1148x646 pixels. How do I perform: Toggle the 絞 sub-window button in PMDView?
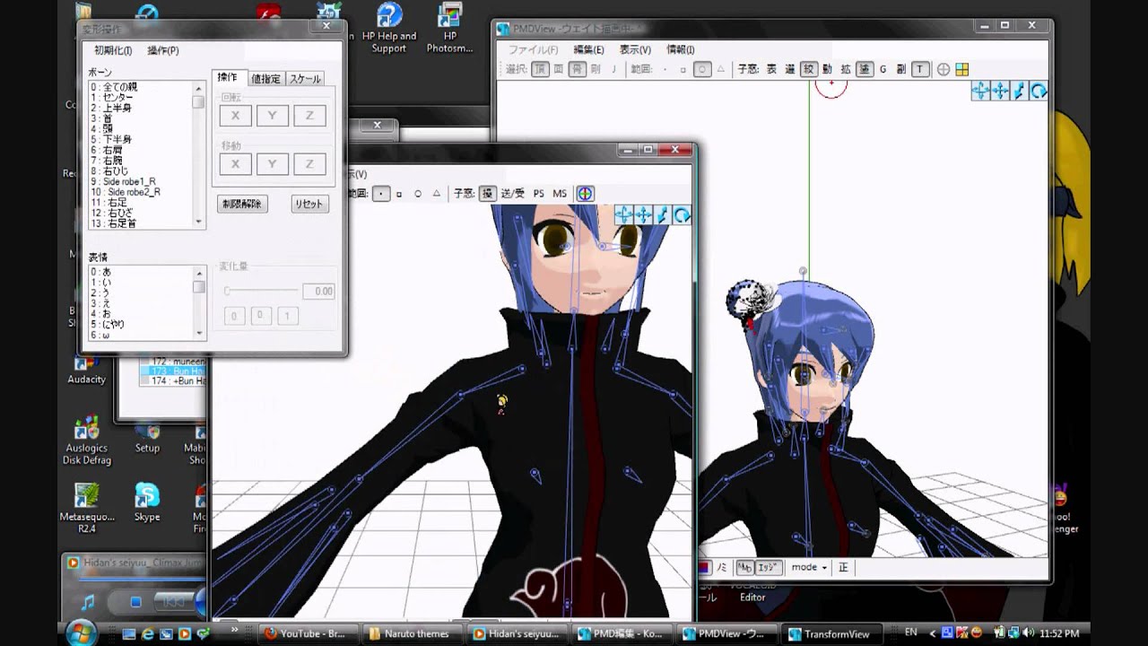808,69
